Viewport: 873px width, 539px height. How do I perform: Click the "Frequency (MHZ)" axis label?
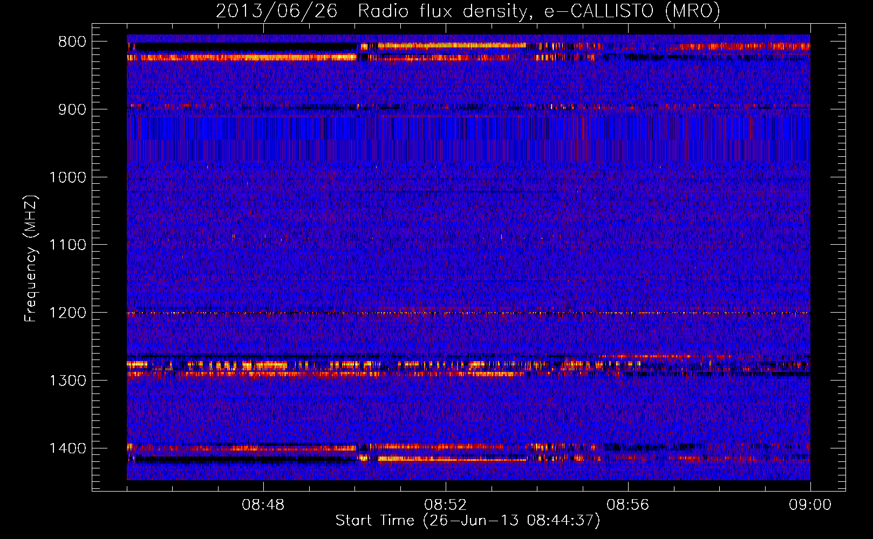(31, 259)
